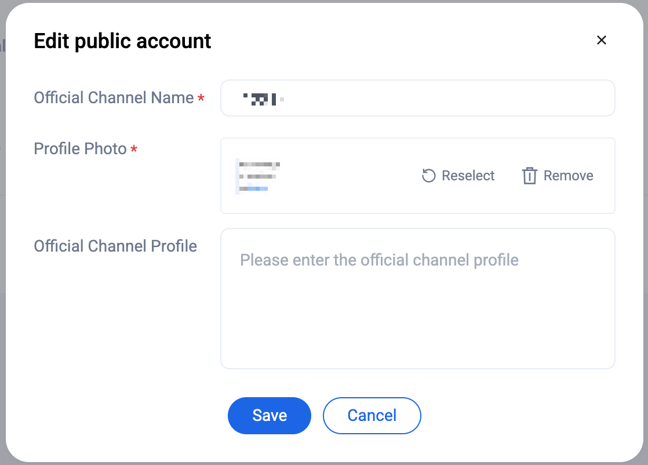Screen dimensions: 648x465
Task: Click the Official Channel Name label
Action: 114,97
